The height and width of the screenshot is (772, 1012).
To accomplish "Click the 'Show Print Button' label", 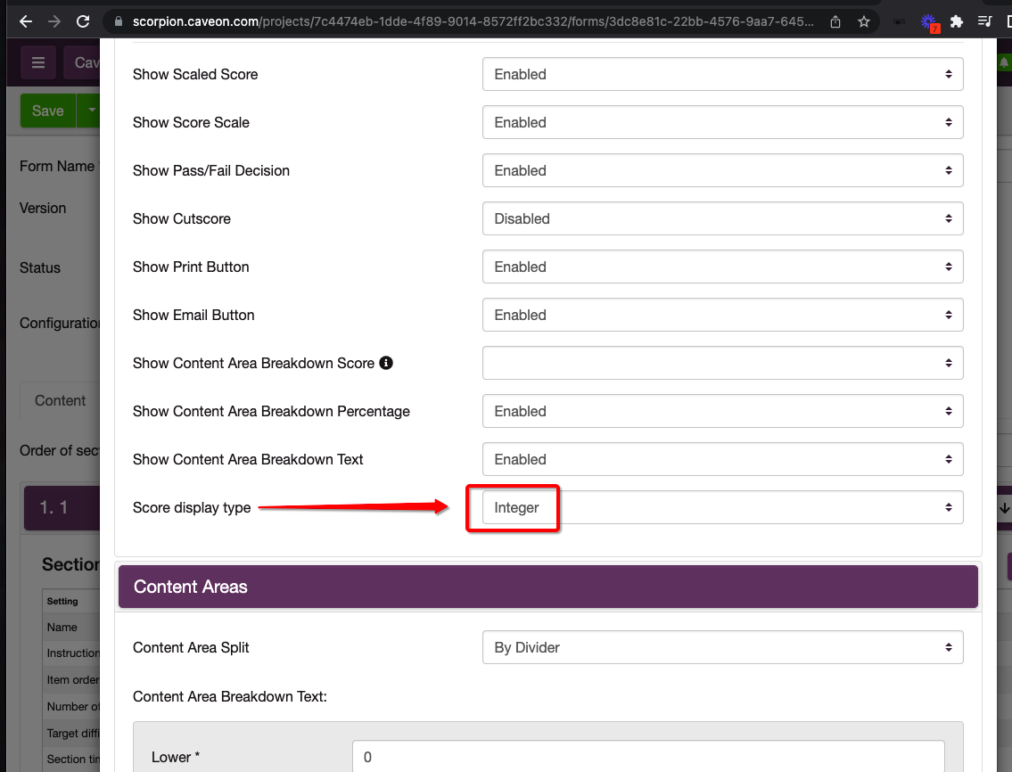I will click(191, 267).
